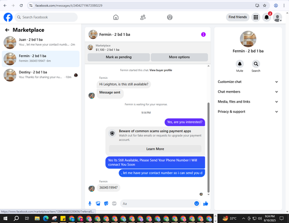Open the Groups icon in top navigation
This screenshot has height=223, width=289.
coord(170,17)
